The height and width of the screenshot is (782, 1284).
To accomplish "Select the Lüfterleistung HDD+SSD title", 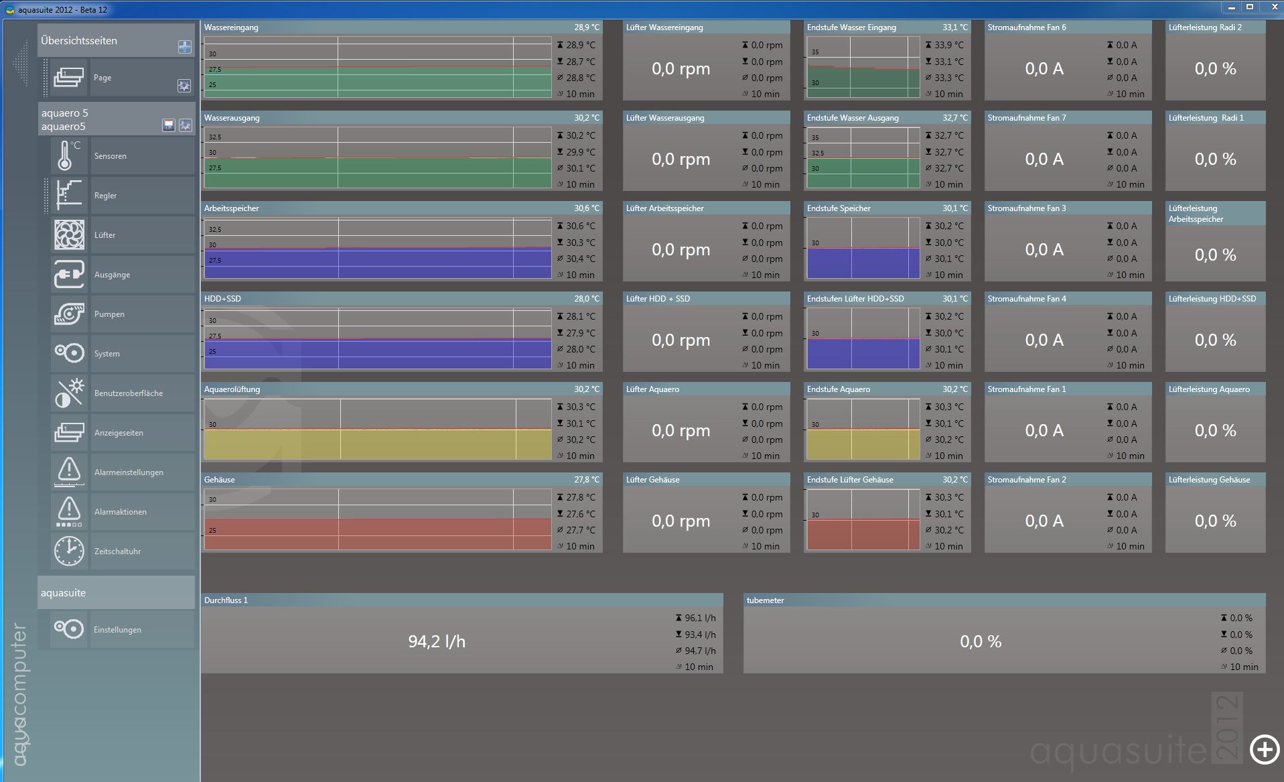I will pyautogui.click(x=1212, y=299).
